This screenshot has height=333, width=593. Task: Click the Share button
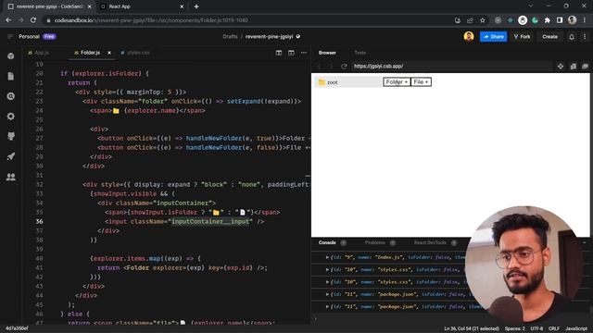coord(493,37)
